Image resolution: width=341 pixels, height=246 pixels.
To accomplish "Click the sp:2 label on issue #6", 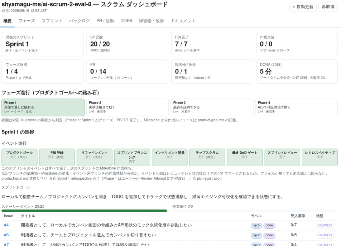I will pyautogui.click(x=256, y=235).
